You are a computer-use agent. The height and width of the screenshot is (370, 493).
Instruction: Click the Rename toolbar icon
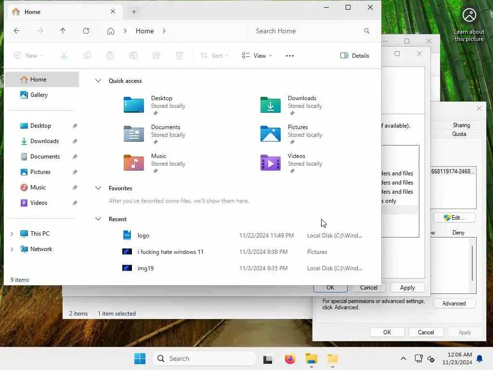click(x=133, y=56)
